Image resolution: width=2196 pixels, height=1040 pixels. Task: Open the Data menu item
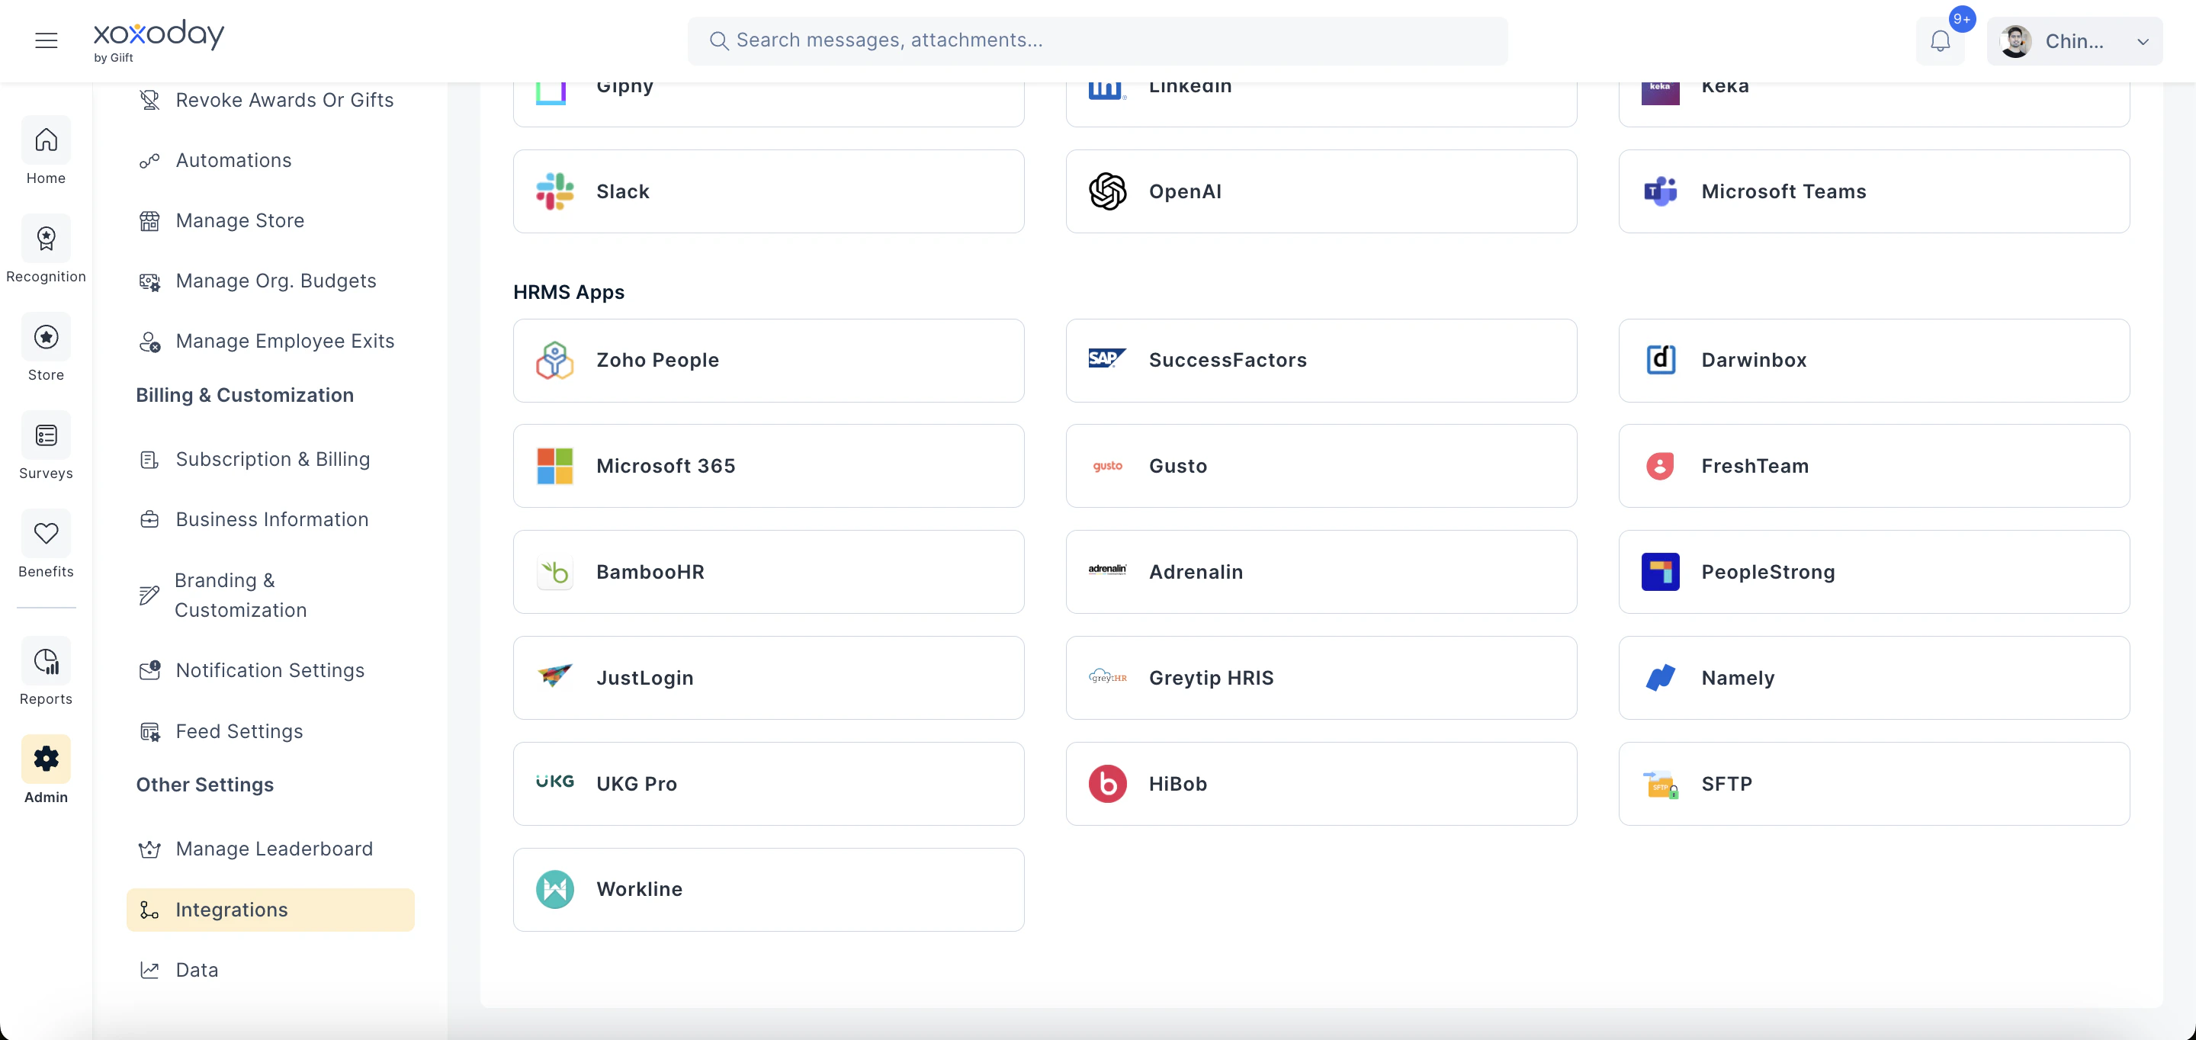270,970
